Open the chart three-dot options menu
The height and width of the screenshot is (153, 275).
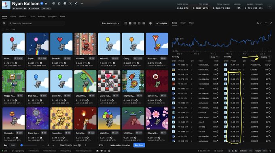pyautogui.click(x=266, y=23)
